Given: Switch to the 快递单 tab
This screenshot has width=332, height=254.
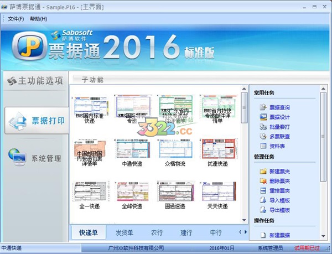Looking at the screenshot, I should 89,232.
